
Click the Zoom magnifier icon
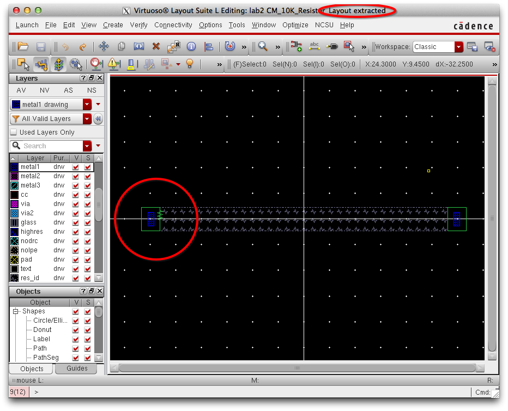[x=263, y=47]
